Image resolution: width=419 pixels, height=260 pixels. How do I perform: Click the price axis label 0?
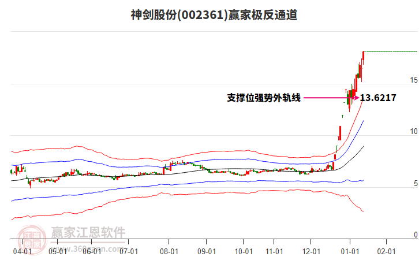(x=416, y=235)
